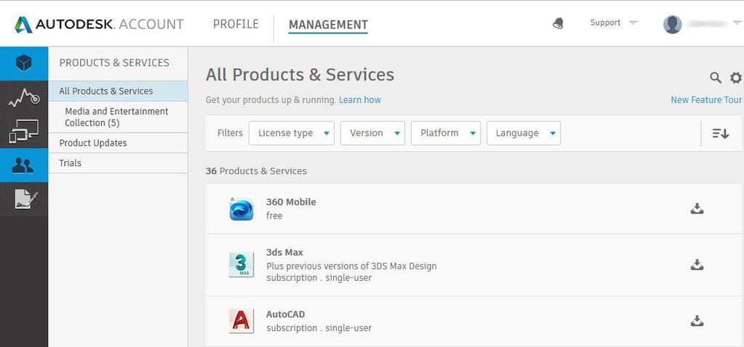Image resolution: width=744 pixels, height=347 pixels.
Task: Select Media and Entertainment Collection (5)
Action: point(118,117)
